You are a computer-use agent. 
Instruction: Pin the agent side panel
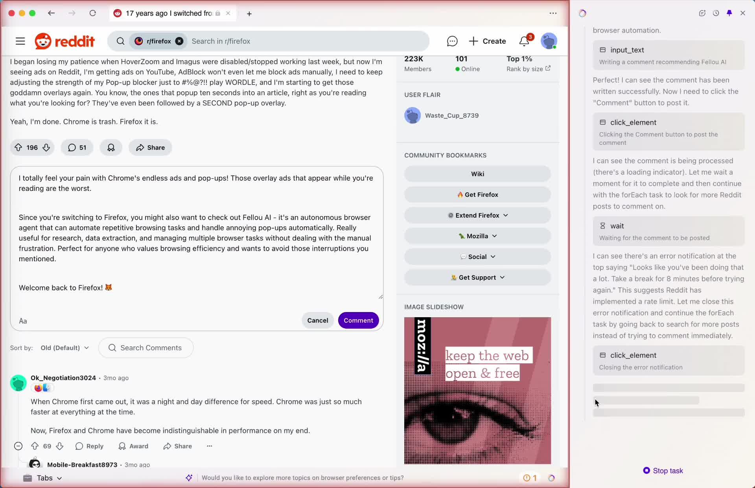[729, 13]
